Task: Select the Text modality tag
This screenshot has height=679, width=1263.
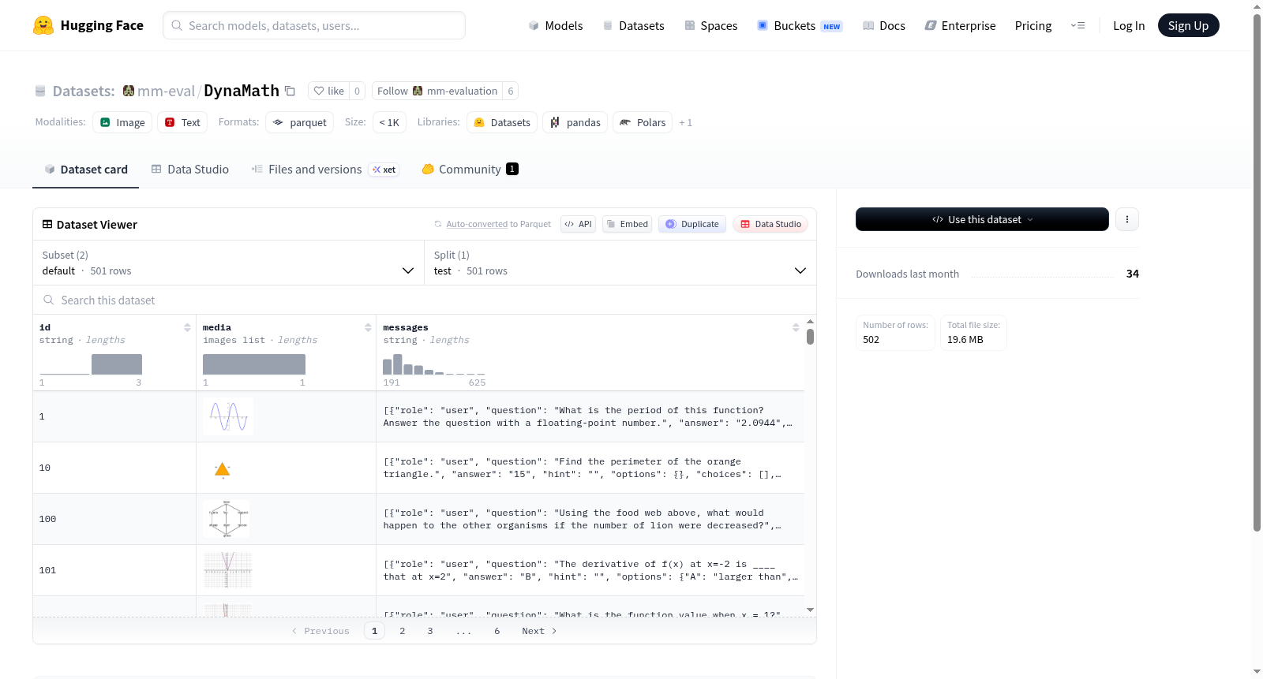Action: tap(182, 122)
